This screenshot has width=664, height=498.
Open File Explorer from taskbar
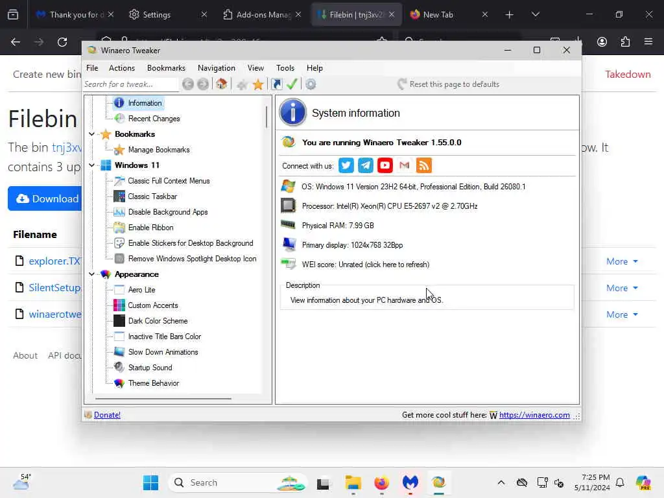tap(353, 482)
